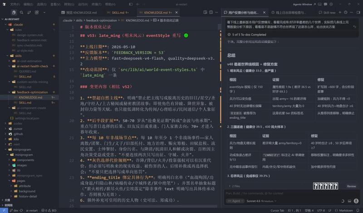Open the Agent mode dropdown

coord(235,201)
